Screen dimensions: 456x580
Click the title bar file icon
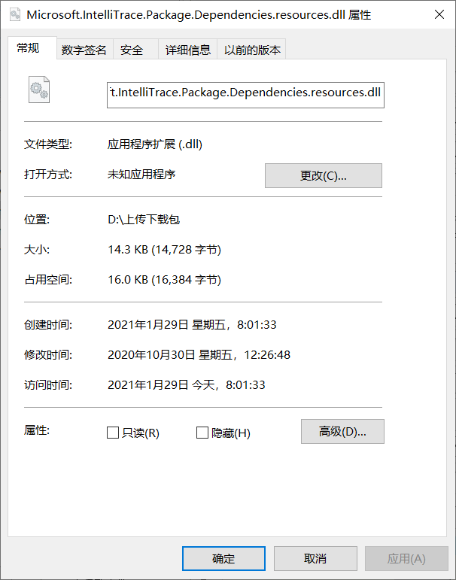coord(15,15)
